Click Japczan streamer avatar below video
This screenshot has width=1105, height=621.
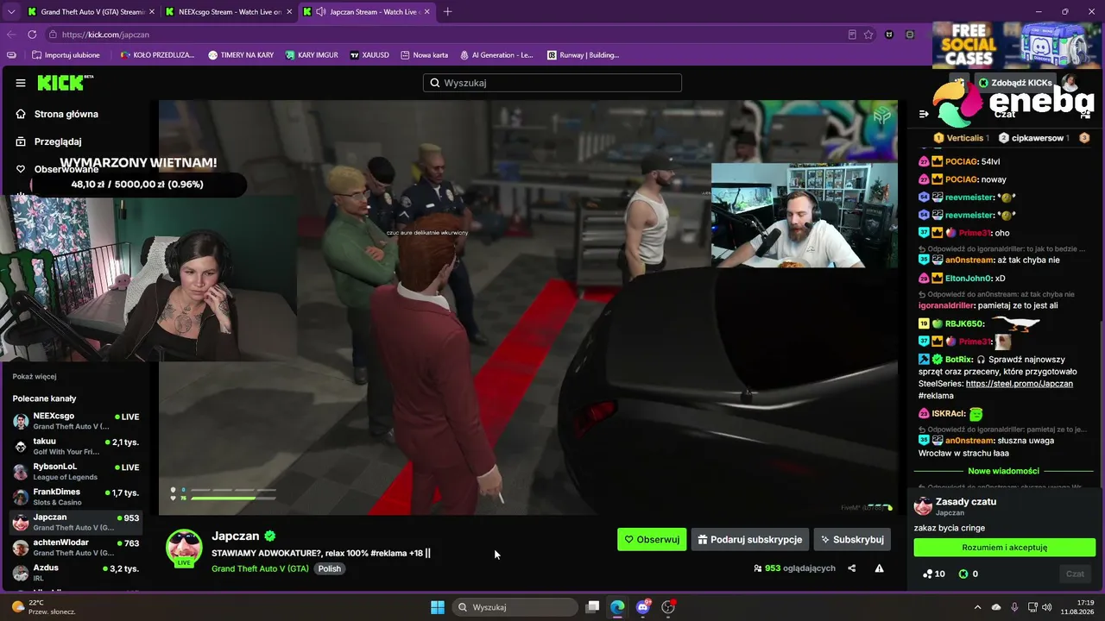coord(184,549)
